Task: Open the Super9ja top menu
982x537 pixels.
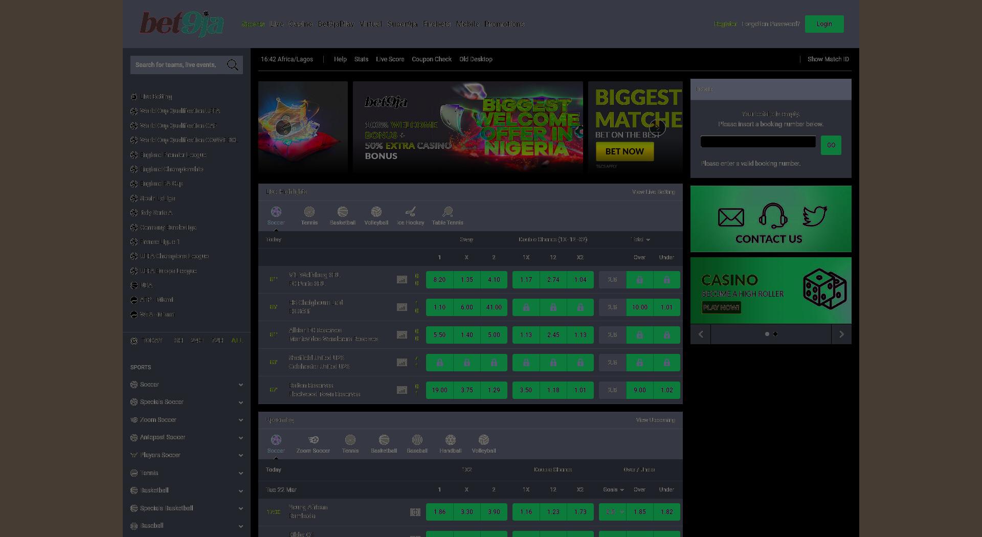Action: [403, 24]
